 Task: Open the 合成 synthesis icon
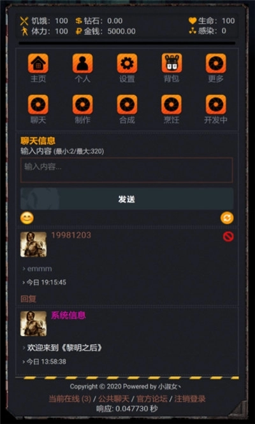tap(127, 104)
